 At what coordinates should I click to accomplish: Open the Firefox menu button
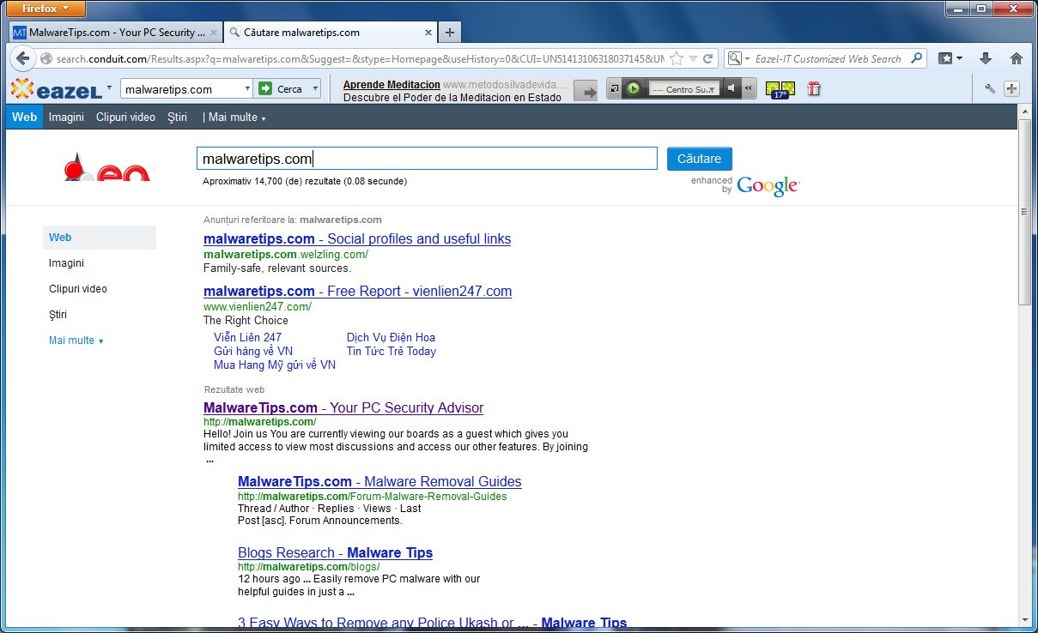coord(46,9)
